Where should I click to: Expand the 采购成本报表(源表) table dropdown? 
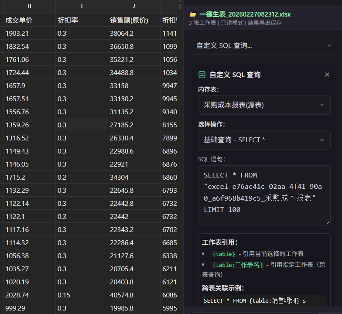(x=264, y=105)
